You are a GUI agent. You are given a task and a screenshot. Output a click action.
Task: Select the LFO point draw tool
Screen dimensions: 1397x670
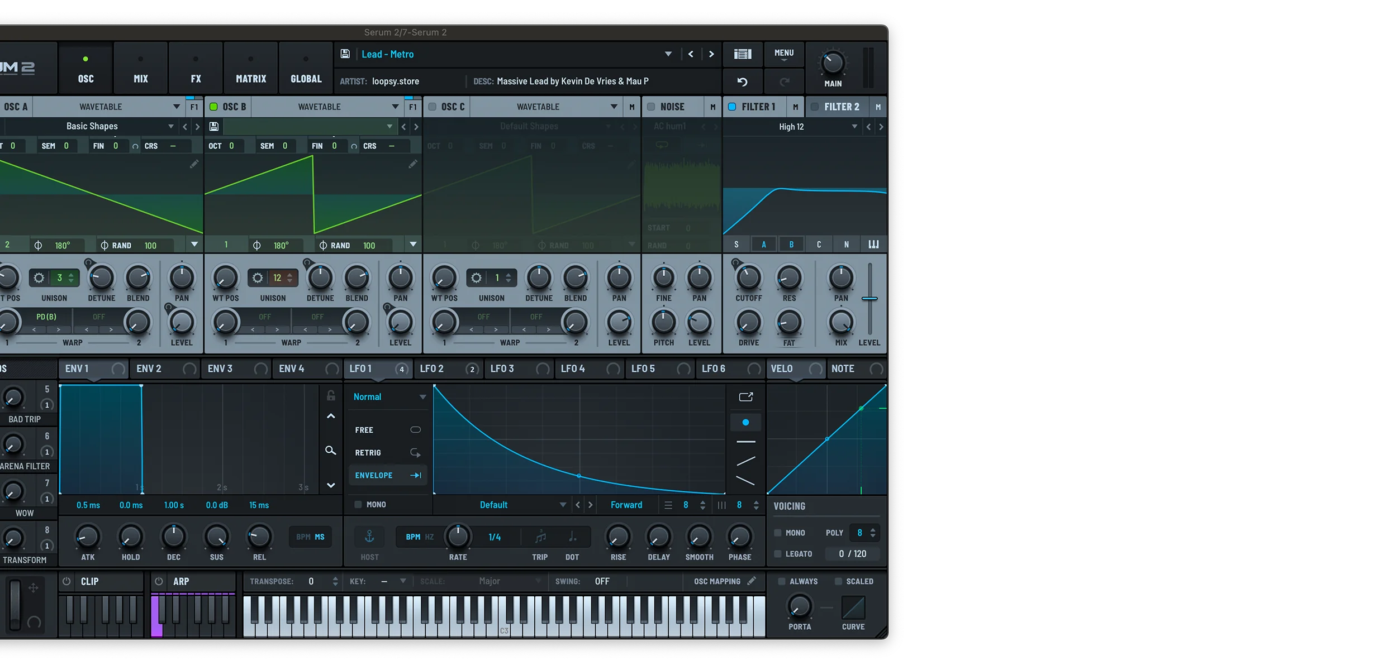coord(745,422)
